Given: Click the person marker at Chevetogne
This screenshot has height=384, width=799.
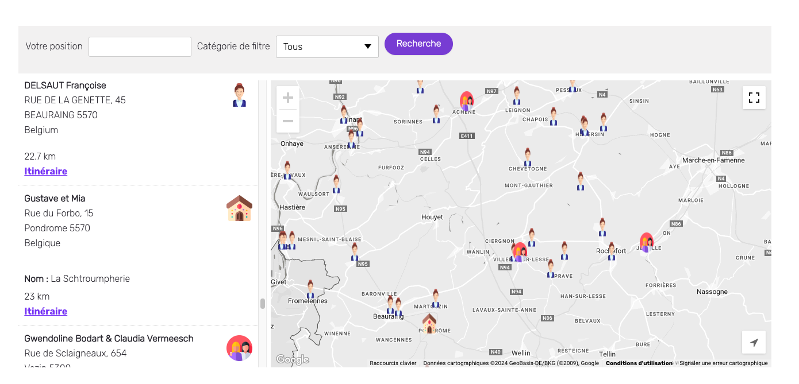Looking at the screenshot, I should 528,157.
